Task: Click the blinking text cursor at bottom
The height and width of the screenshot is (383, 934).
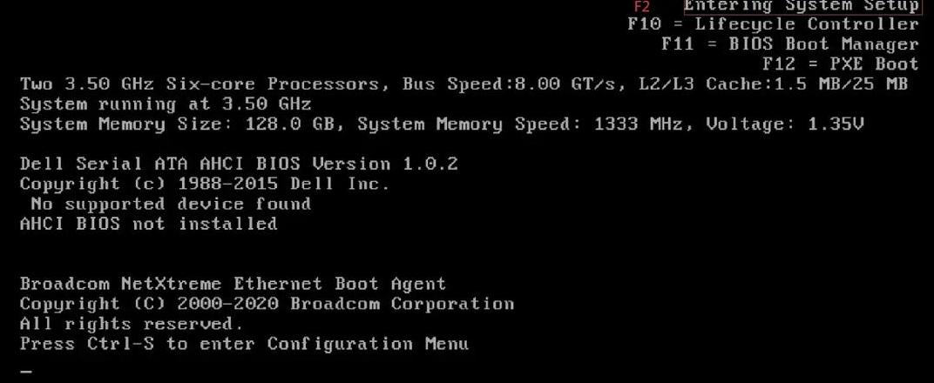Action: pos(25,373)
